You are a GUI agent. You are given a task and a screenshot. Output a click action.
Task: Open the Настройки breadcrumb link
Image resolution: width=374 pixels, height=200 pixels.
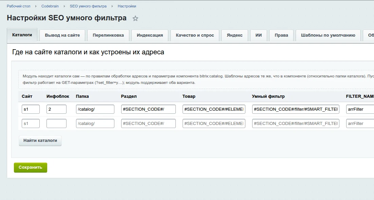point(127,6)
